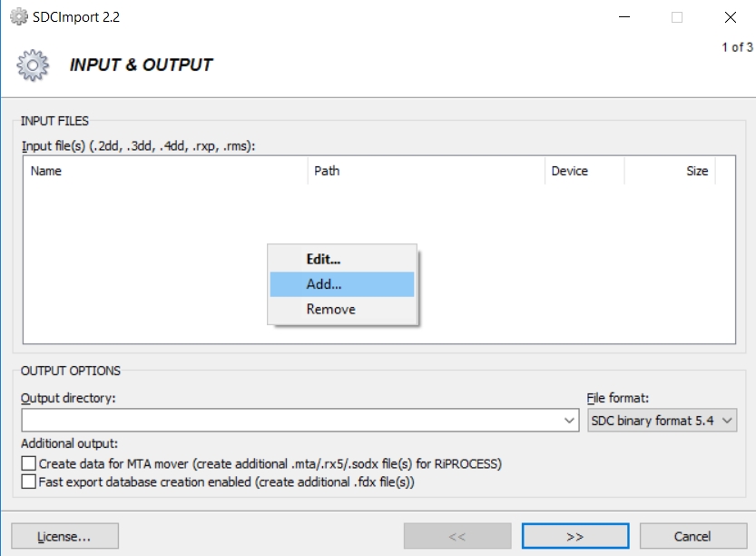
Task: Select Remove in the context menu
Action: coord(342,310)
